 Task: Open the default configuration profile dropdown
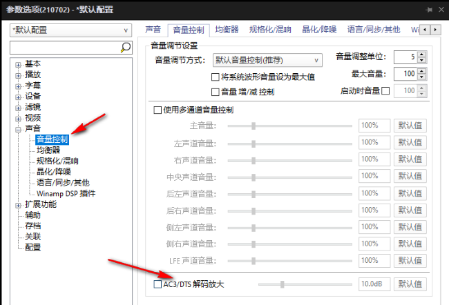coord(70,30)
